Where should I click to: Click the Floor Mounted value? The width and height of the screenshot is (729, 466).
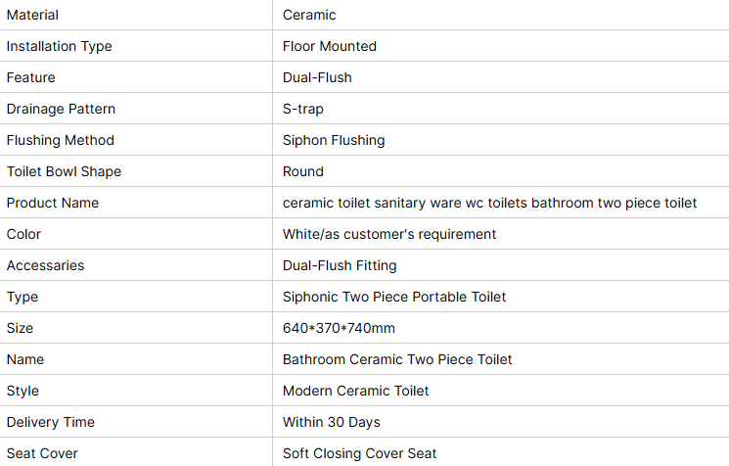(x=330, y=46)
